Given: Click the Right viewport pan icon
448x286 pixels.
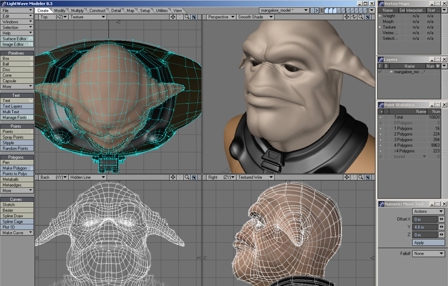Looking at the screenshot, I should (347, 177).
